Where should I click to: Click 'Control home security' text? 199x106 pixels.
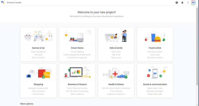coord(77,58)
